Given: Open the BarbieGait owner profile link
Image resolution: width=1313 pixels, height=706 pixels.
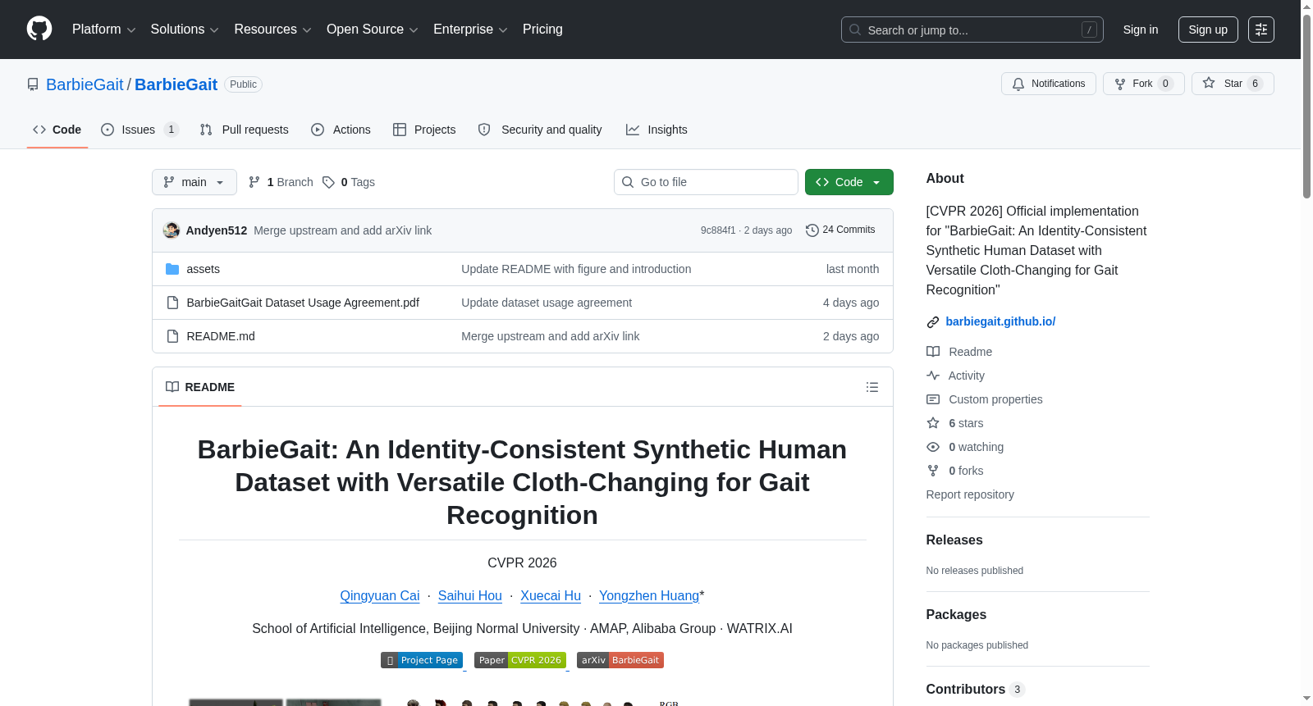Looking at the screenshot, I should (x=85, y=84).
